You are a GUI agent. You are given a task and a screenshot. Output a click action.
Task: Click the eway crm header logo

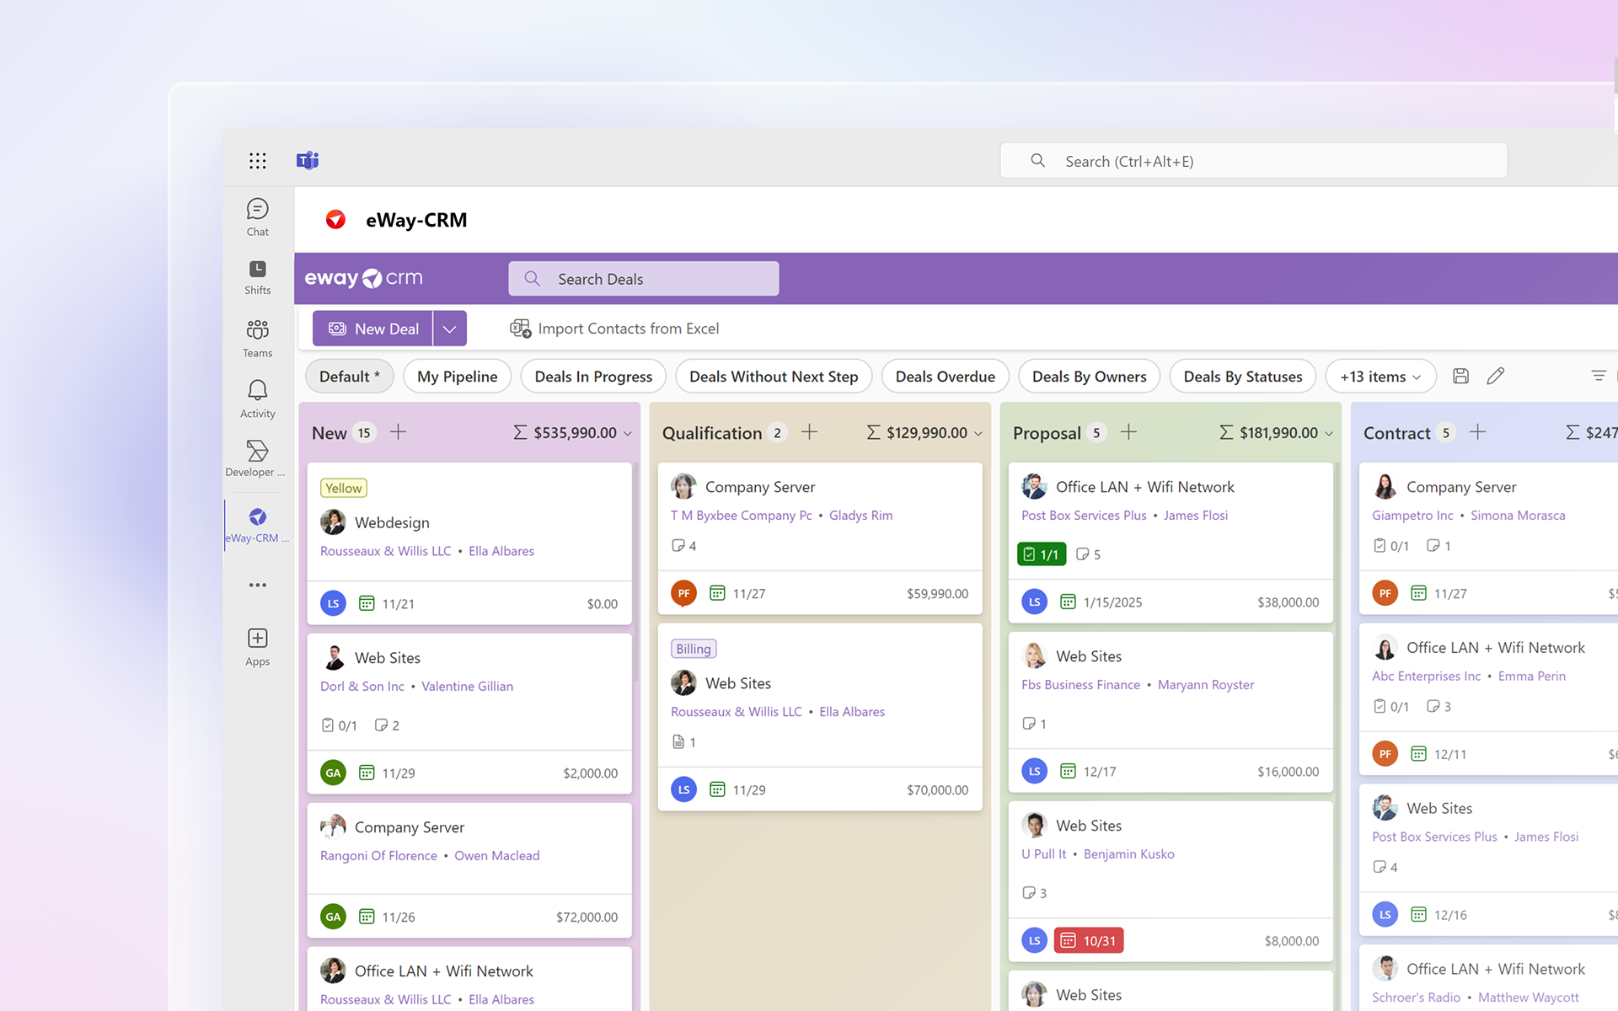tap(364, 278)
